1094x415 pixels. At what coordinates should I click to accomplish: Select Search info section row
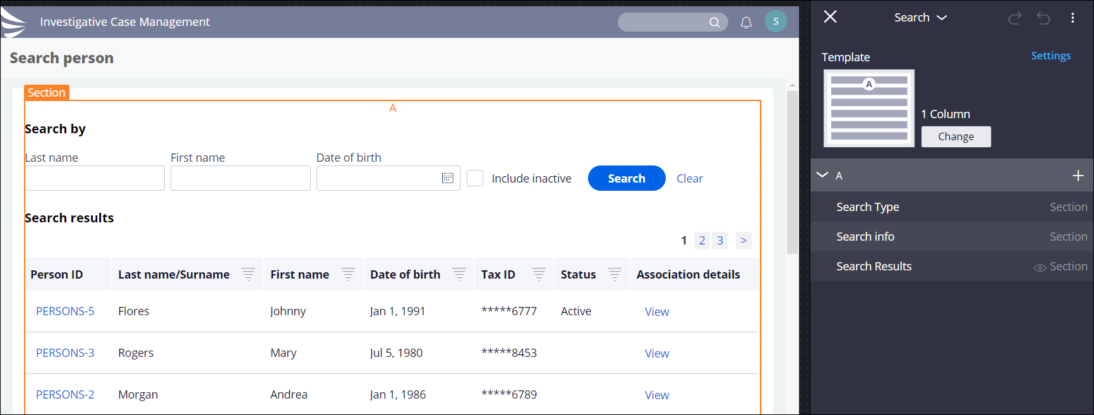click(x=952, y=236)
